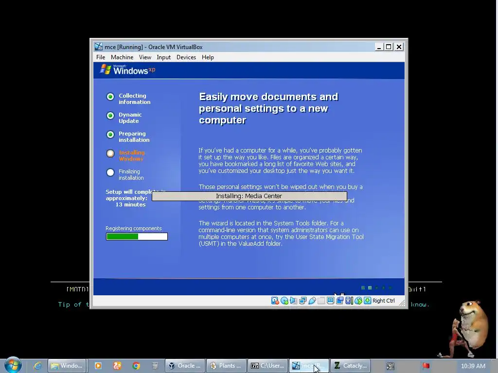
Task: Click the virtualization features CPU indicator
Action: point(349,301)
